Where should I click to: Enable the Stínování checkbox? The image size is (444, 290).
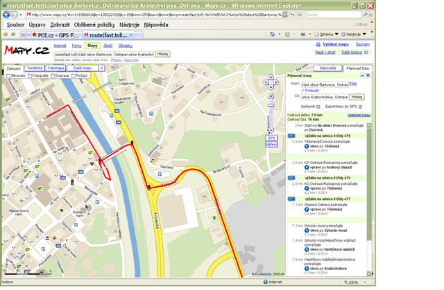[9, 75]
